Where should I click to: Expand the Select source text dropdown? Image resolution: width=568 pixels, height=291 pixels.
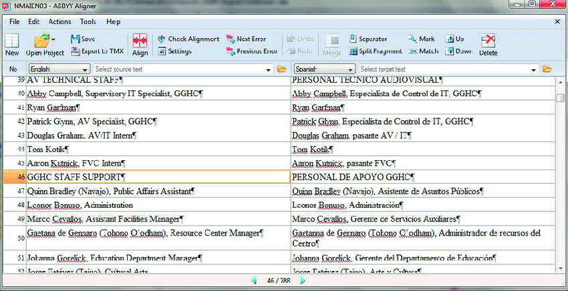(x=269, y=69)
